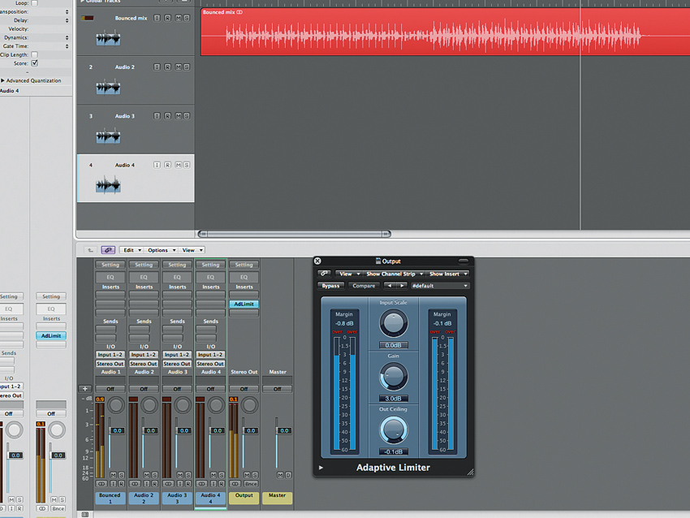This screenshot has width=690, height=518.
Task: Go to the next Adaptive Limiter preset
Action: 402,286
